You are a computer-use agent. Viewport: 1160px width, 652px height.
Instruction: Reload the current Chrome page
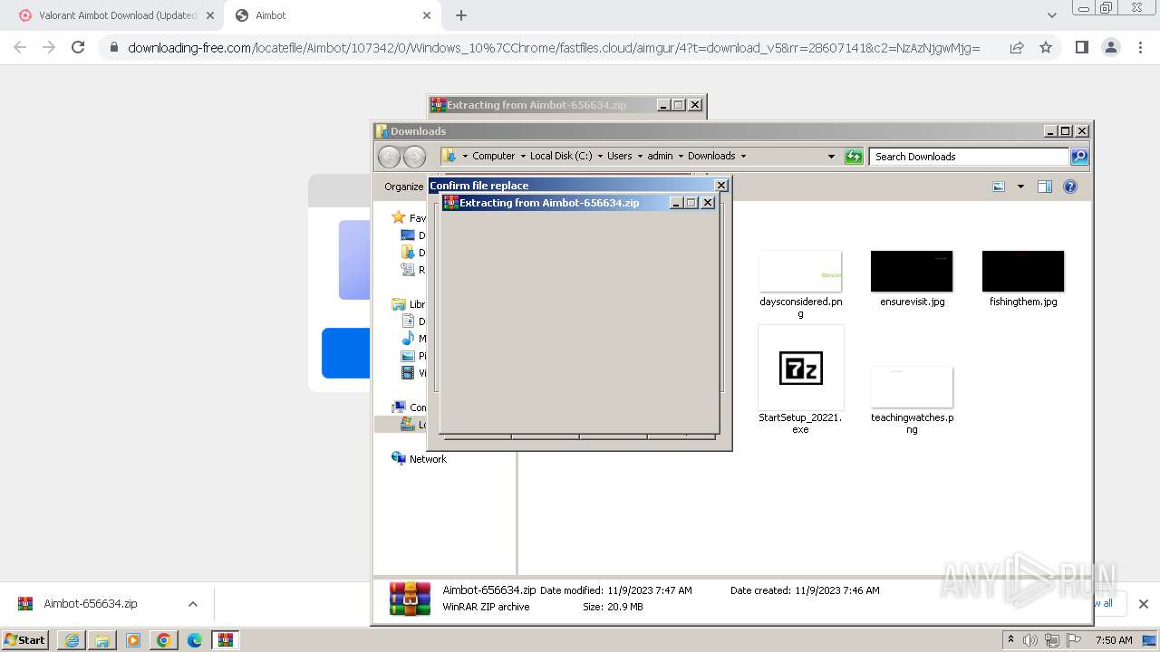pos(78,47)
